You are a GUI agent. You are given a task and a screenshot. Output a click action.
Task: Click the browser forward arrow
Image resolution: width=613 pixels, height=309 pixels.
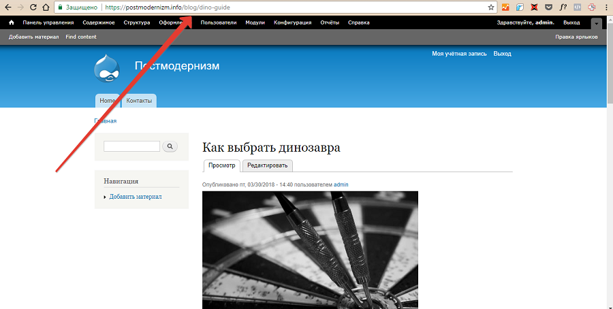point(20,7)
